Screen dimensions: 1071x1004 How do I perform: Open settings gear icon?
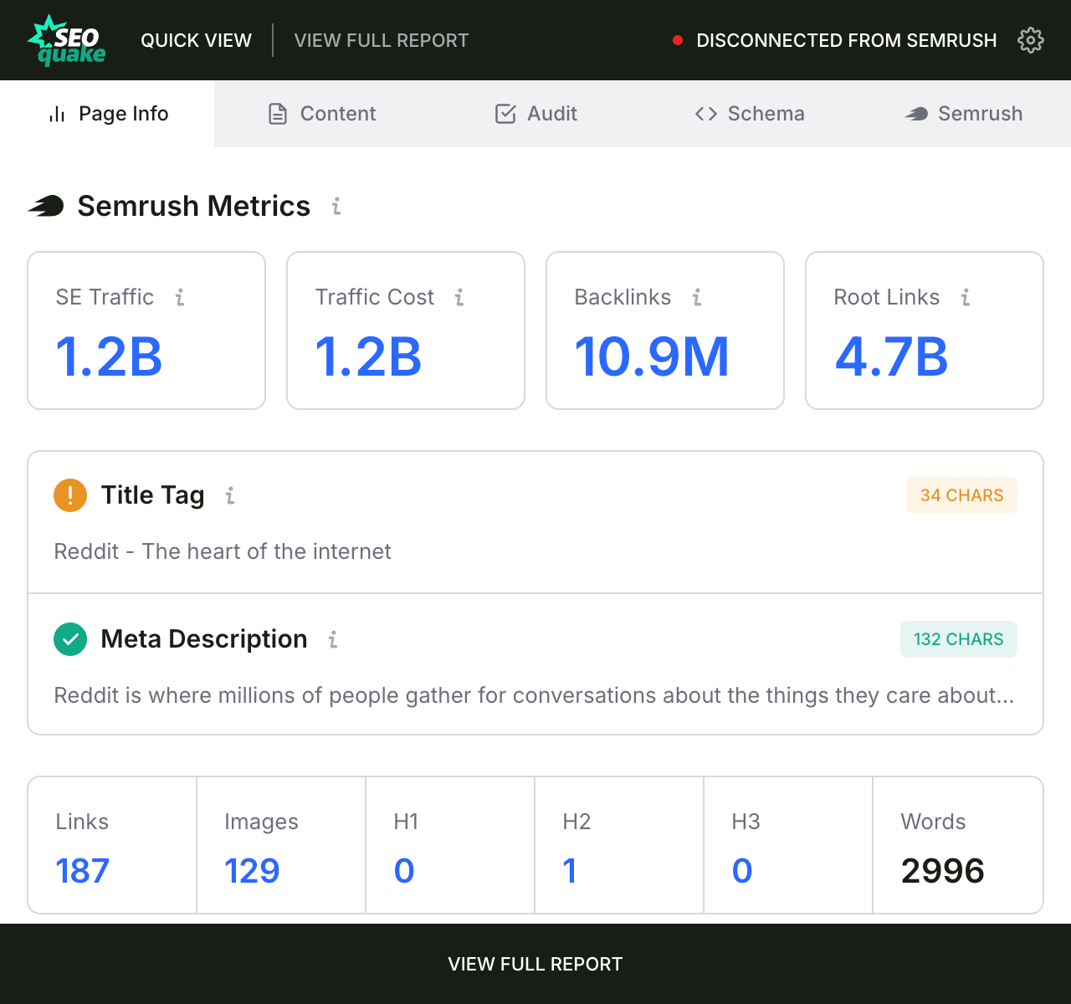click(x=1031, y=40)
